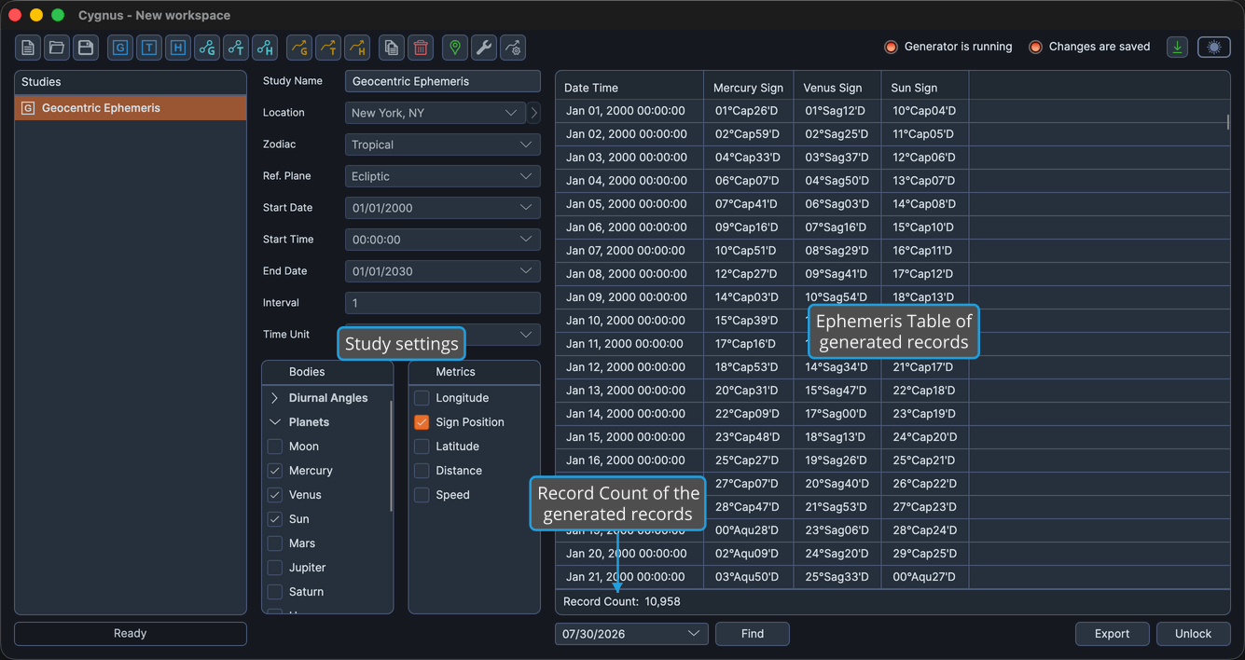Open the Zodiac dropdown Tropical
This screenshot has width=1245, height=660.
tap(443, 144)
